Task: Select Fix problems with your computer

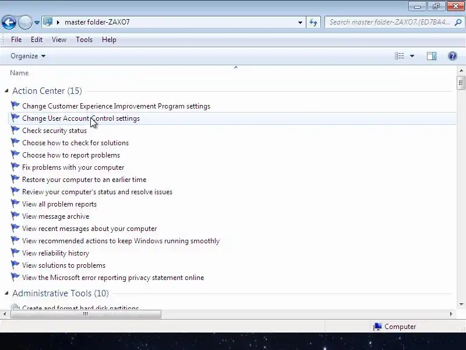Action: pos(73,167)
